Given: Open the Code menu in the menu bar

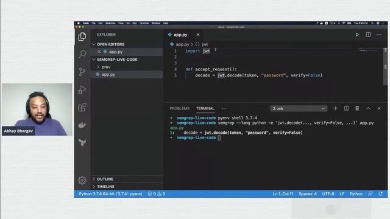Looking at the screenshot, I should click(x=86, y=23).
